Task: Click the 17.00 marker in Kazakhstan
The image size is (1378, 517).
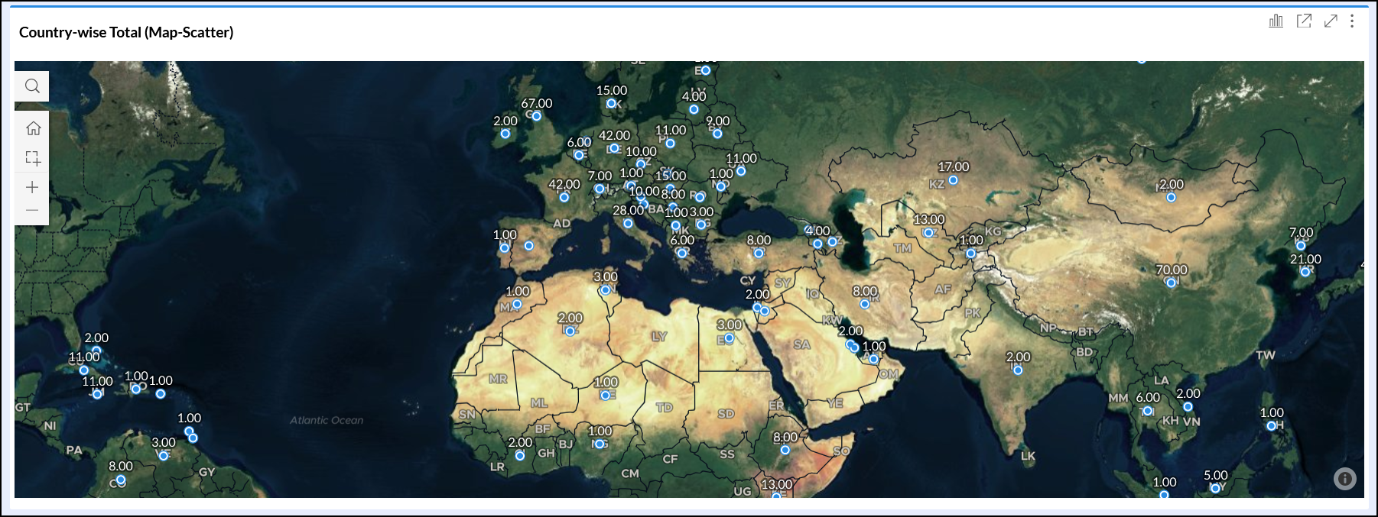Action: click(953, 180)
